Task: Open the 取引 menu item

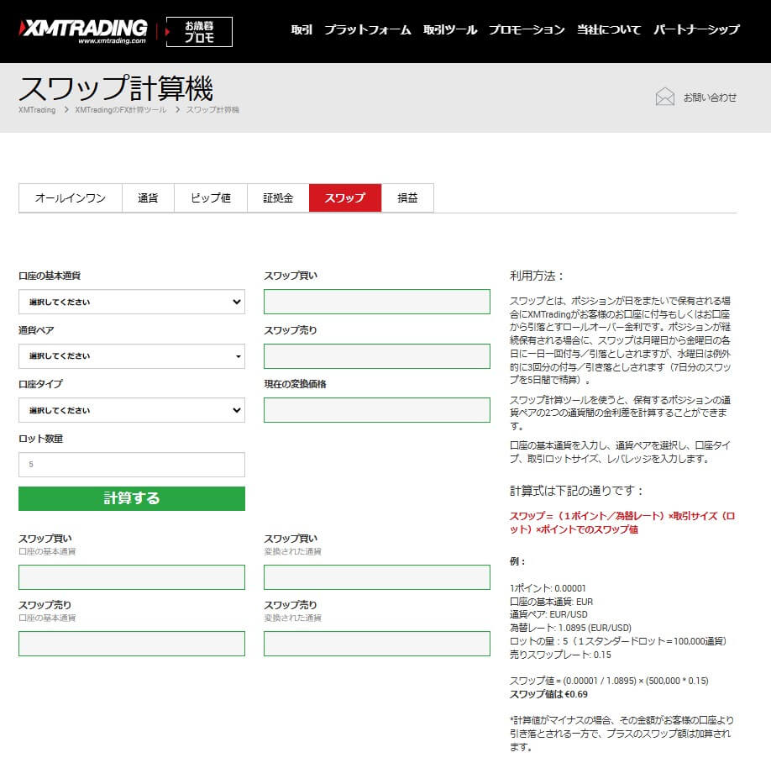Action: tap(302, 29)
